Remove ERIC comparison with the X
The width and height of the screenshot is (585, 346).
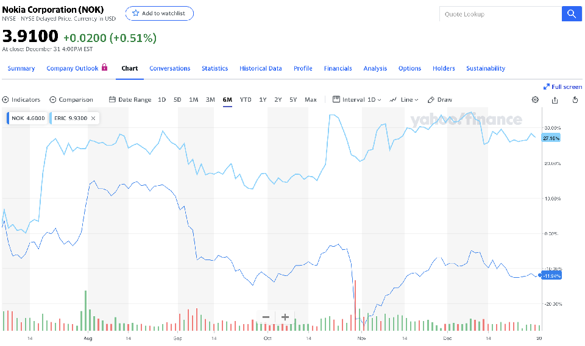93,118
